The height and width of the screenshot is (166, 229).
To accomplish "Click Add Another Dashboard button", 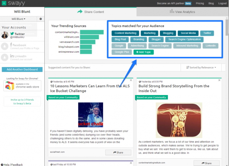I will click(x=22, y=69).
